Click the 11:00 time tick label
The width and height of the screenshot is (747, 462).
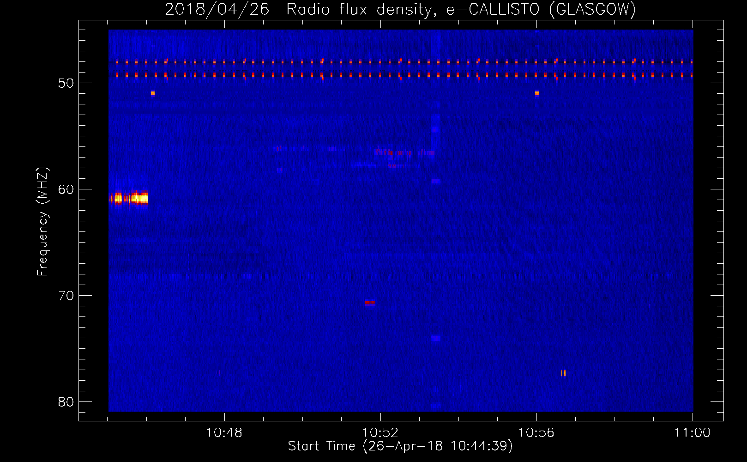[x=692, y=433]
